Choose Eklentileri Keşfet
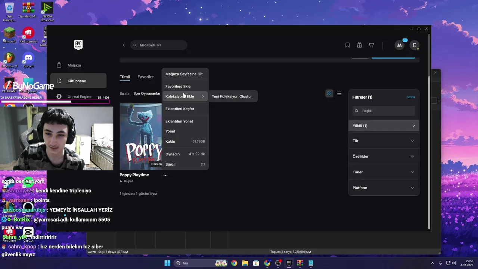478x269 pixels. pos(185,109)
